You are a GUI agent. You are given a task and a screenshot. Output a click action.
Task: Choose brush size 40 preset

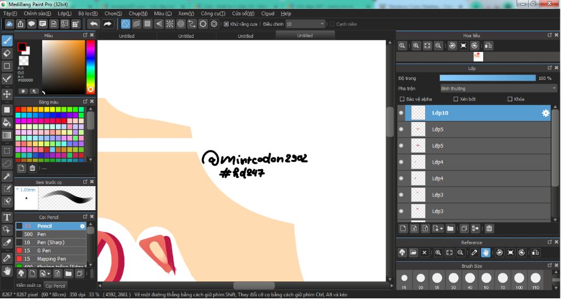click(x=470, y=281)
